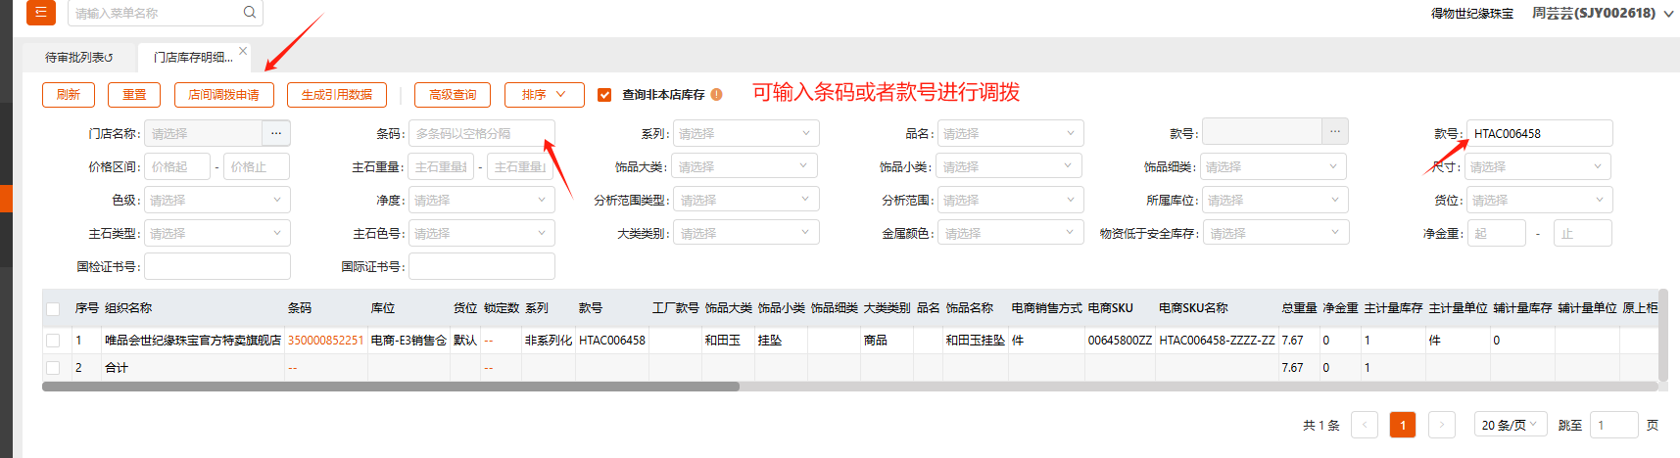Viewport: 1680px width, 458px height.
Task: Go to the next page with the right arrow
Action: tap(1441, 425)
